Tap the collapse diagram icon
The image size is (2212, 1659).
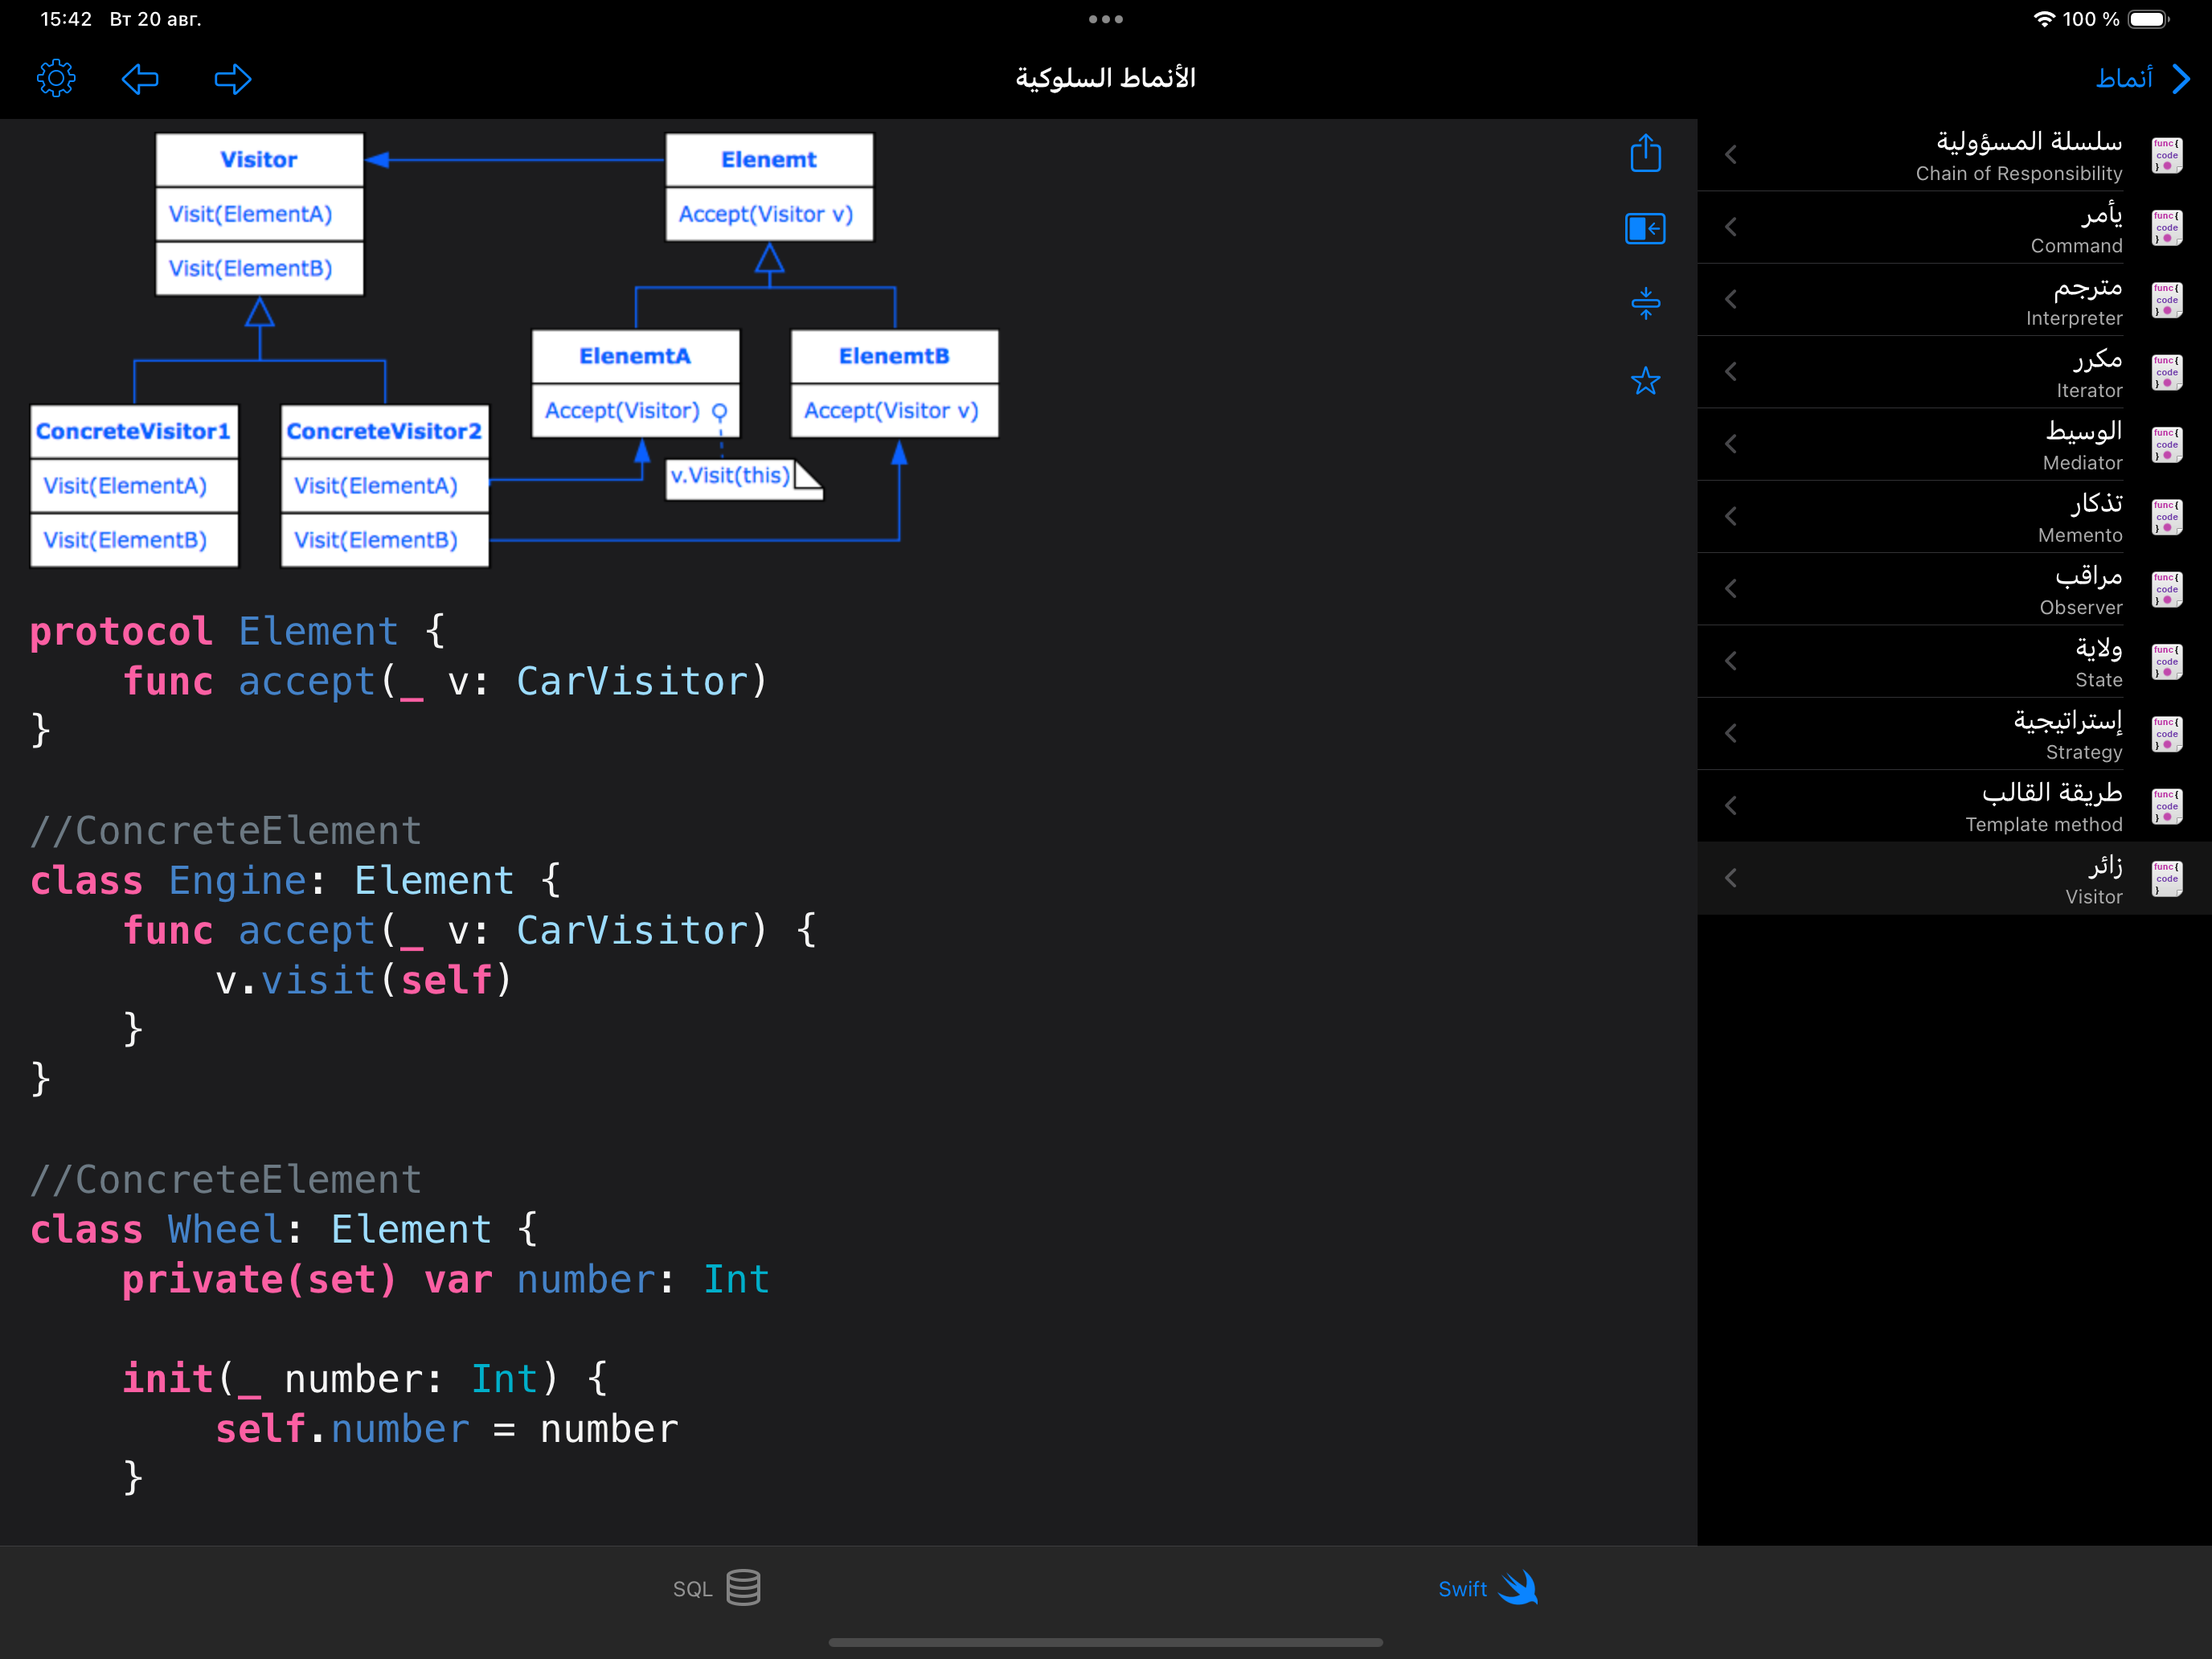tap(1645, 303)
